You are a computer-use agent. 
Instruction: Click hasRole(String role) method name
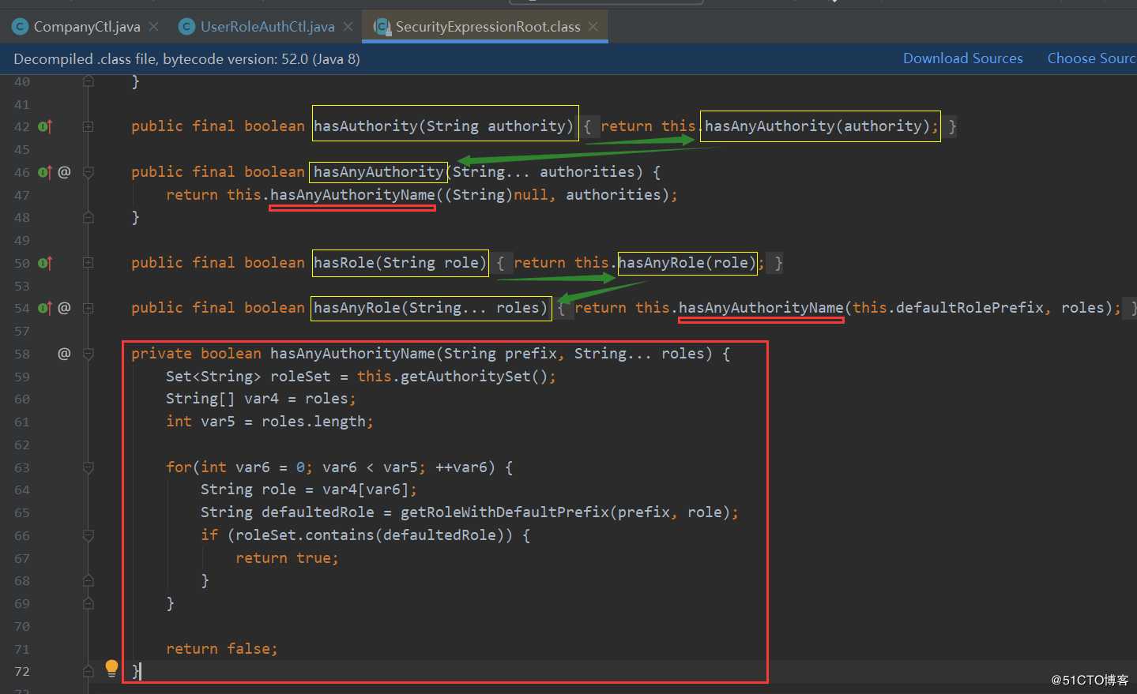coord(400,263)
